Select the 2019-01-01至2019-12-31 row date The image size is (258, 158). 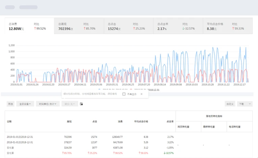pyautogui.click(x=20, y=137)
